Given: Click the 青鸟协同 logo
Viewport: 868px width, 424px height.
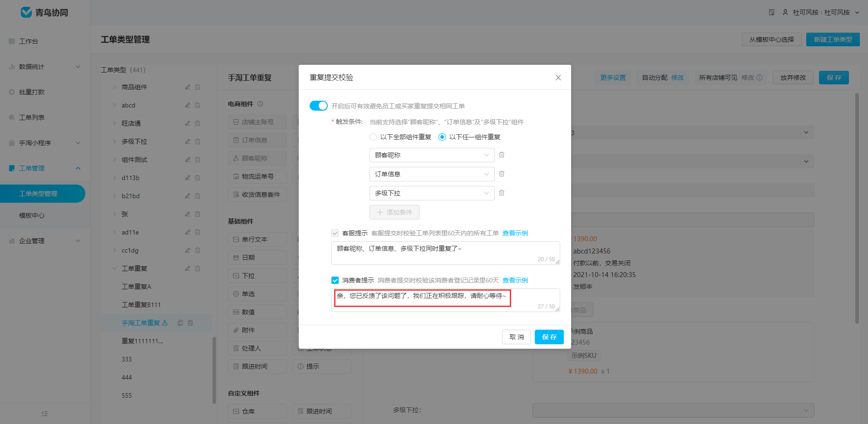Looking at the screenshot, I should [x=44, y=12].
